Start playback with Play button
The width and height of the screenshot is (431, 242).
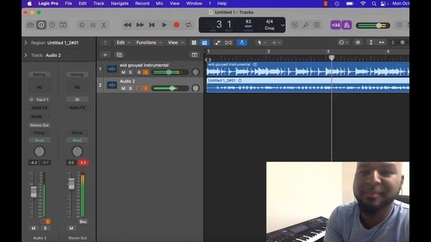[164, 25]
